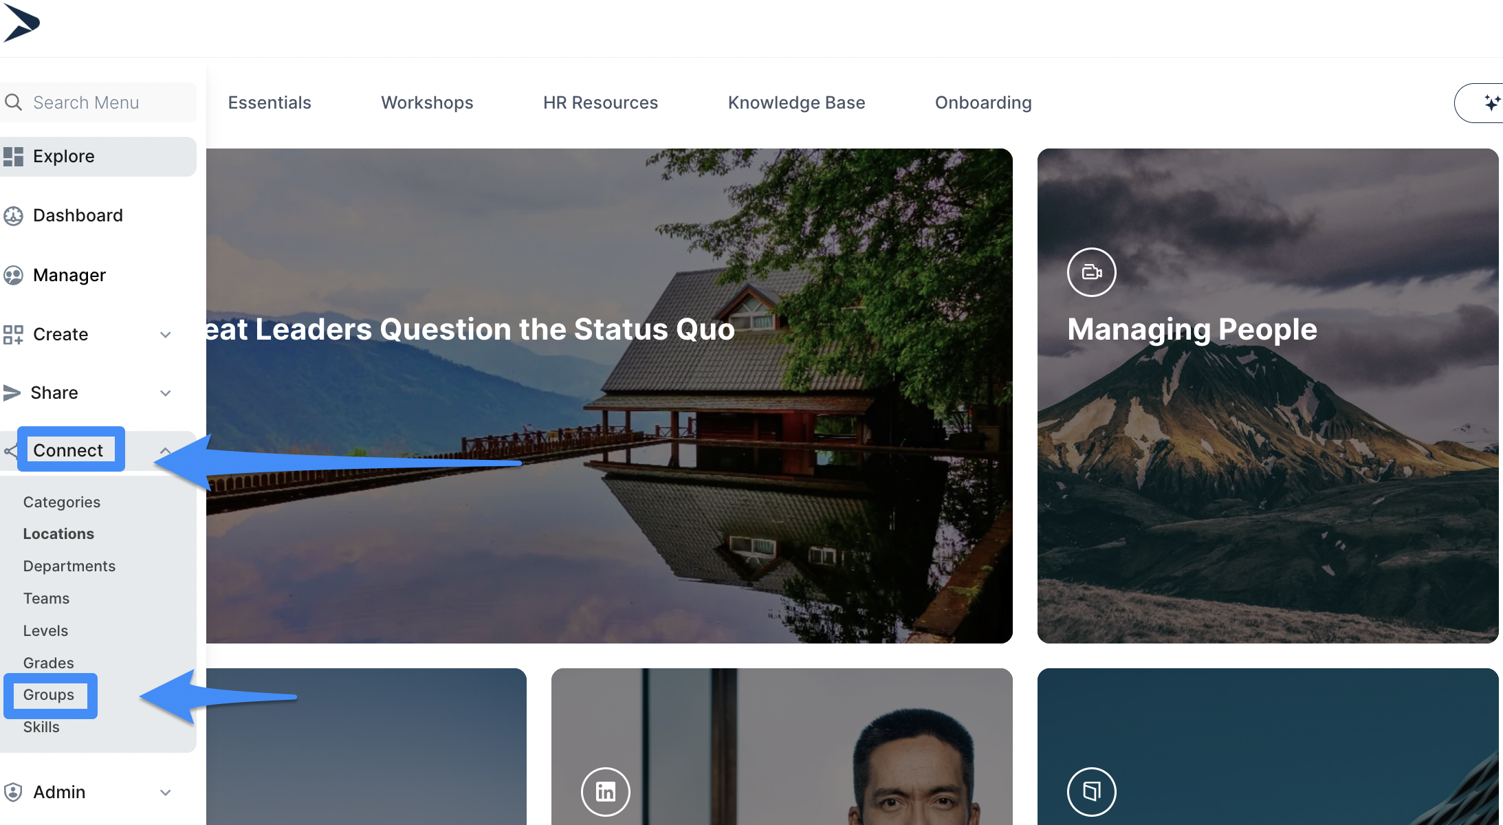Image resolution: width=1503 pixels, height=825 pixels.
Task: Click the Admin shield icon
Action: [13, 792]
